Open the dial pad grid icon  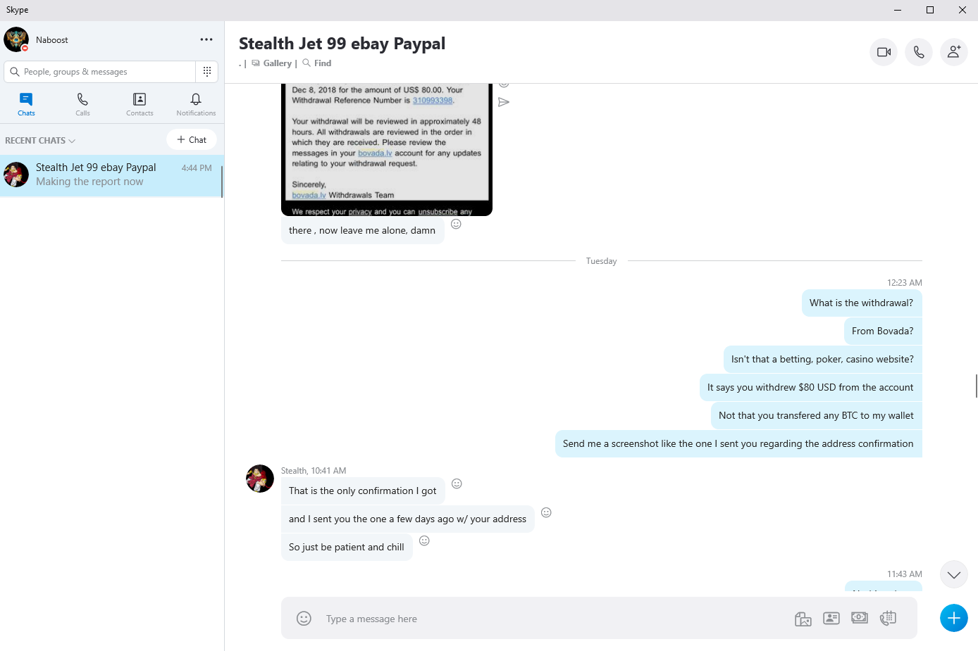tap(207, 71)
